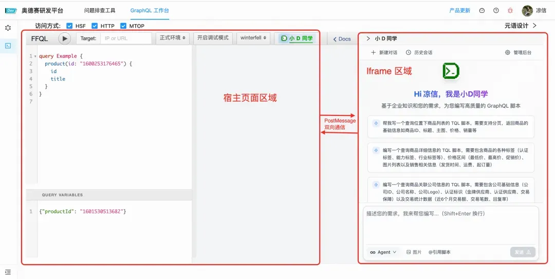Select the terminal console sidebar icon
The image size is (555, 279).
point(8,46)
